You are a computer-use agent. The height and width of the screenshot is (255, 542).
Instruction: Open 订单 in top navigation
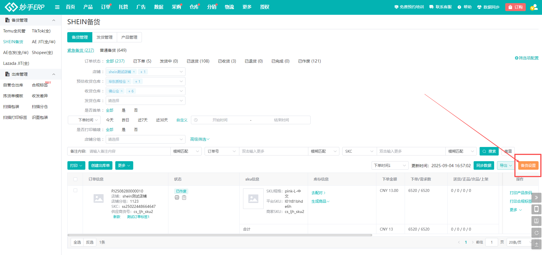(106, 7)
